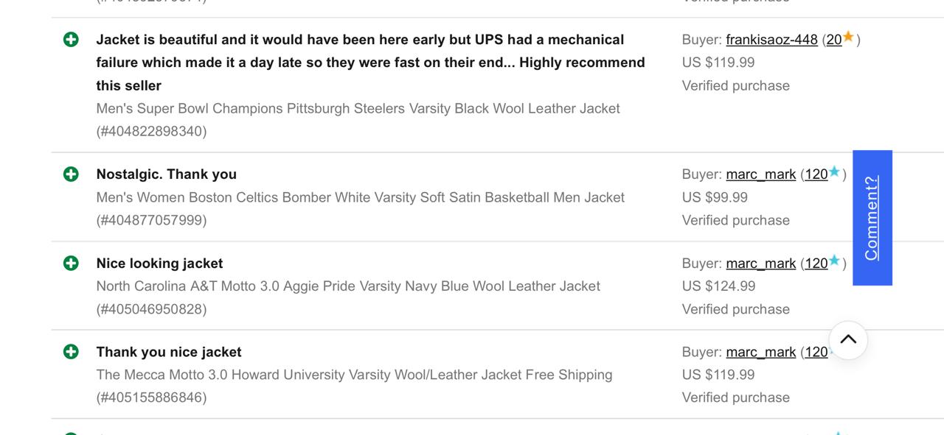Expand the 'Thank you nice jacket' review
This screenshot has width=944, height=435.
coord(71,352)
